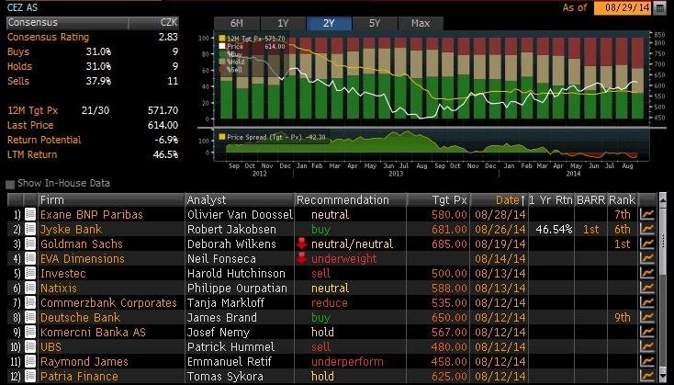Click the 12M Tgt Px value 571.70
The width and height of the screenshot is (674, 385).
coord(163,110)
